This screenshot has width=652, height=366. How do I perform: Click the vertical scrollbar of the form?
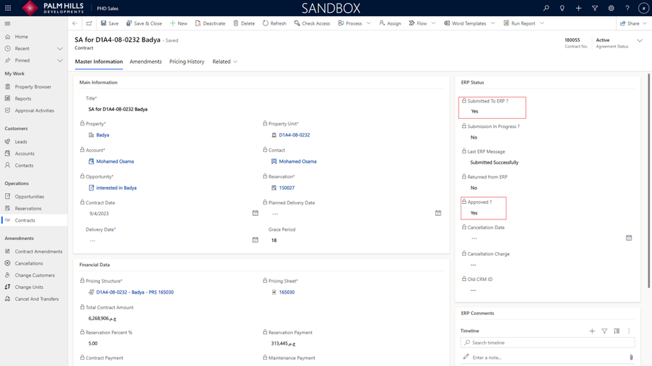click(x=648, y=181)
